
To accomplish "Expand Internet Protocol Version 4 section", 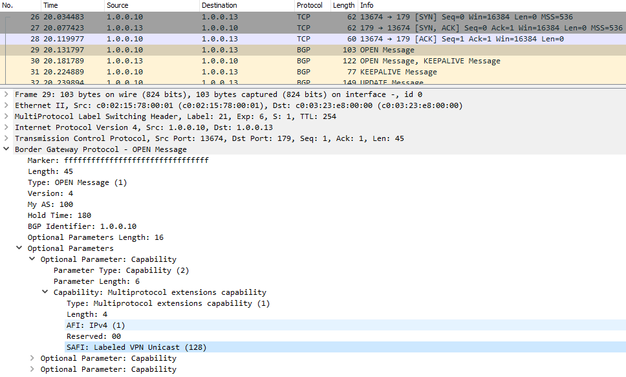I will pos(6,127).
